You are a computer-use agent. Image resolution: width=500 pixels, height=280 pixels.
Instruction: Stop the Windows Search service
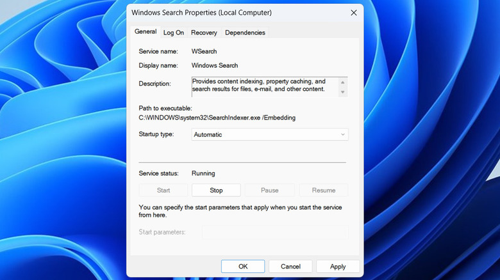216,191
